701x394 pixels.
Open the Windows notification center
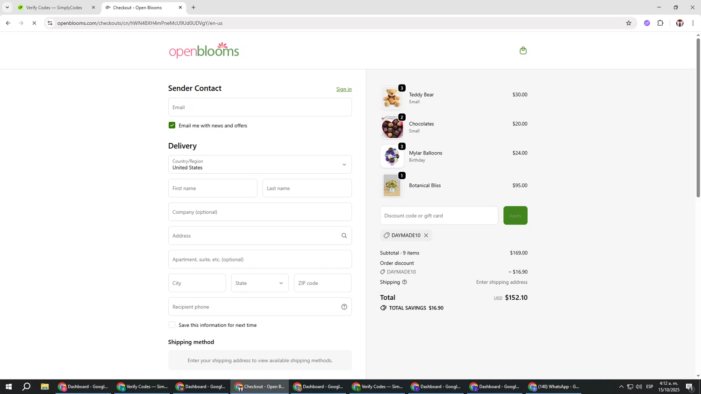(690, 387)
